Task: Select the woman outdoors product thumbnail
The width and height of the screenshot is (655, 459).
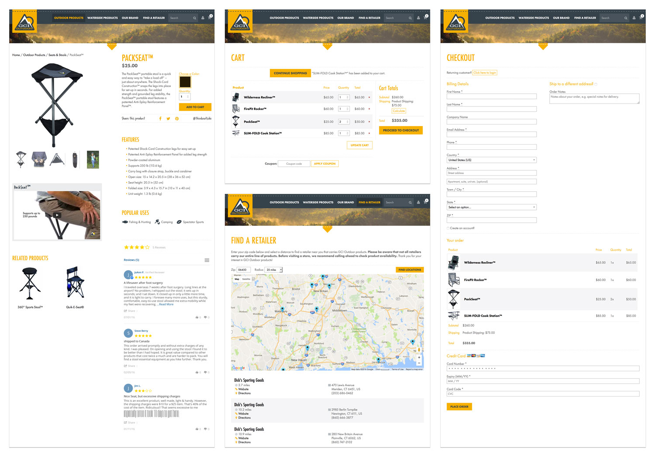Action: pos(93,159)
